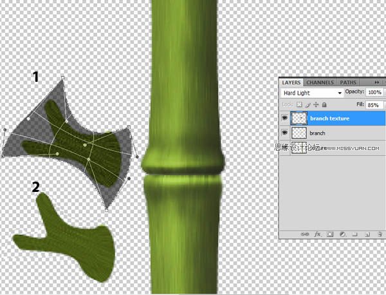Select the 'branch texture' layer name
This screenshot has width=386, height=295.
[329, 119]
